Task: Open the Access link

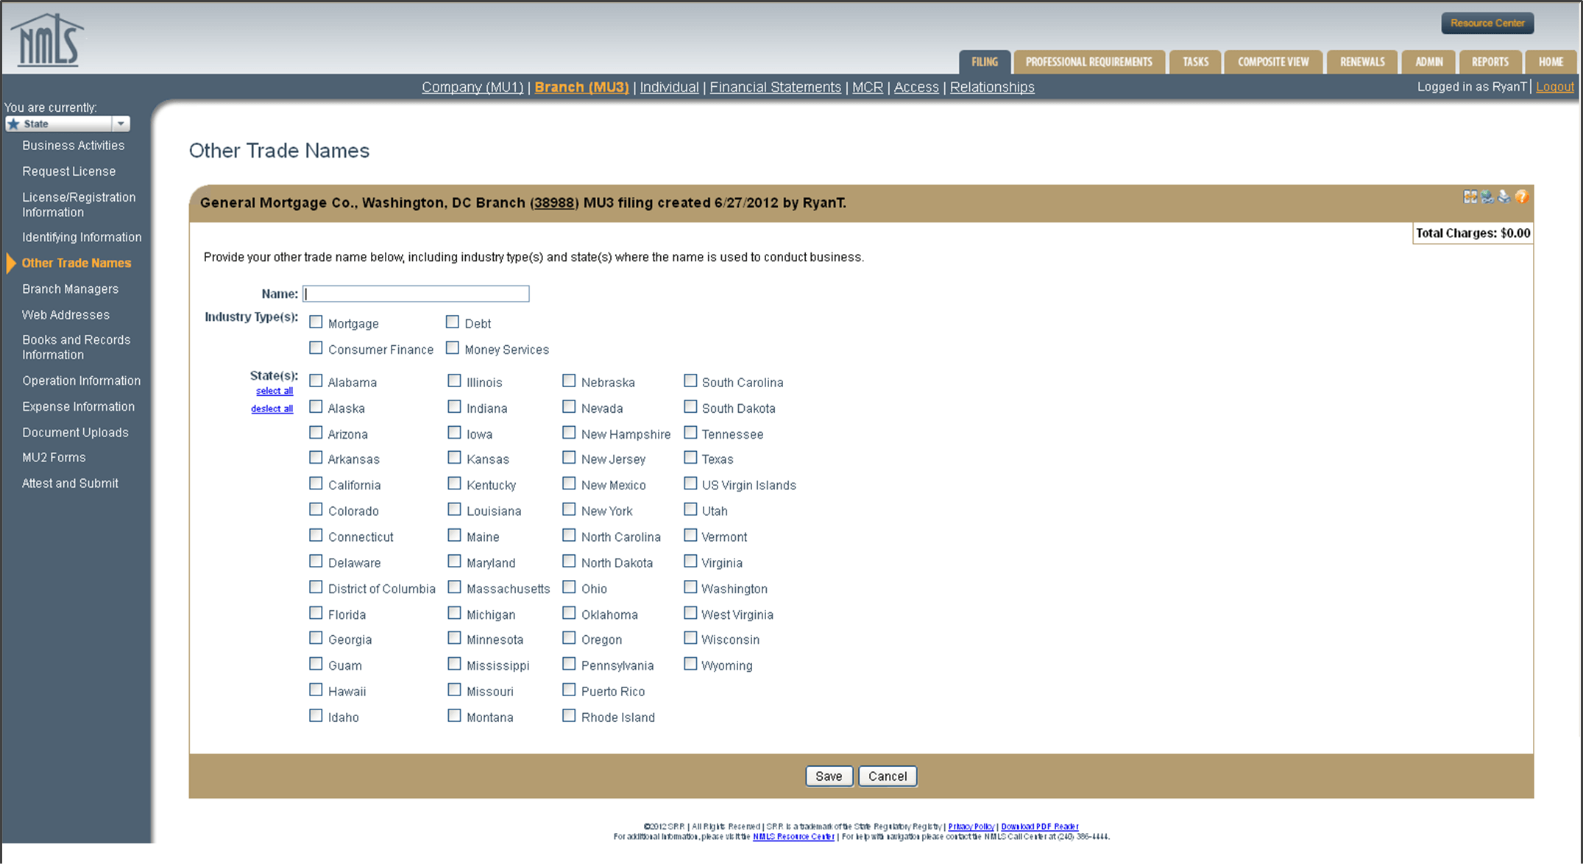Action: (916, 87)
